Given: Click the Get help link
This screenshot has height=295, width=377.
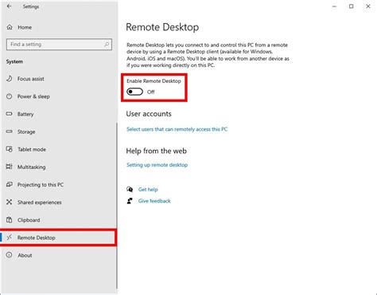Looking at the screenshot, I should [x=148, y=190].
